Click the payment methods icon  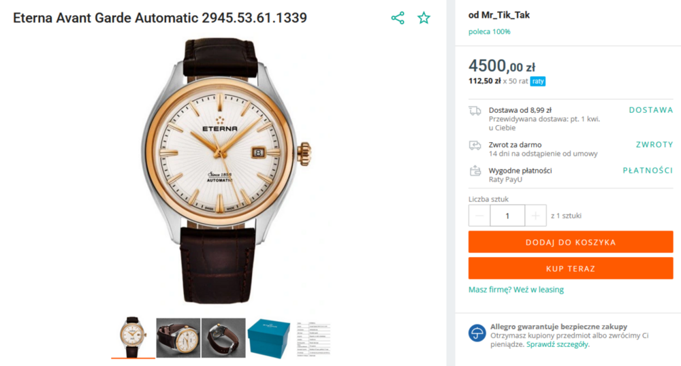click(475, 171)
